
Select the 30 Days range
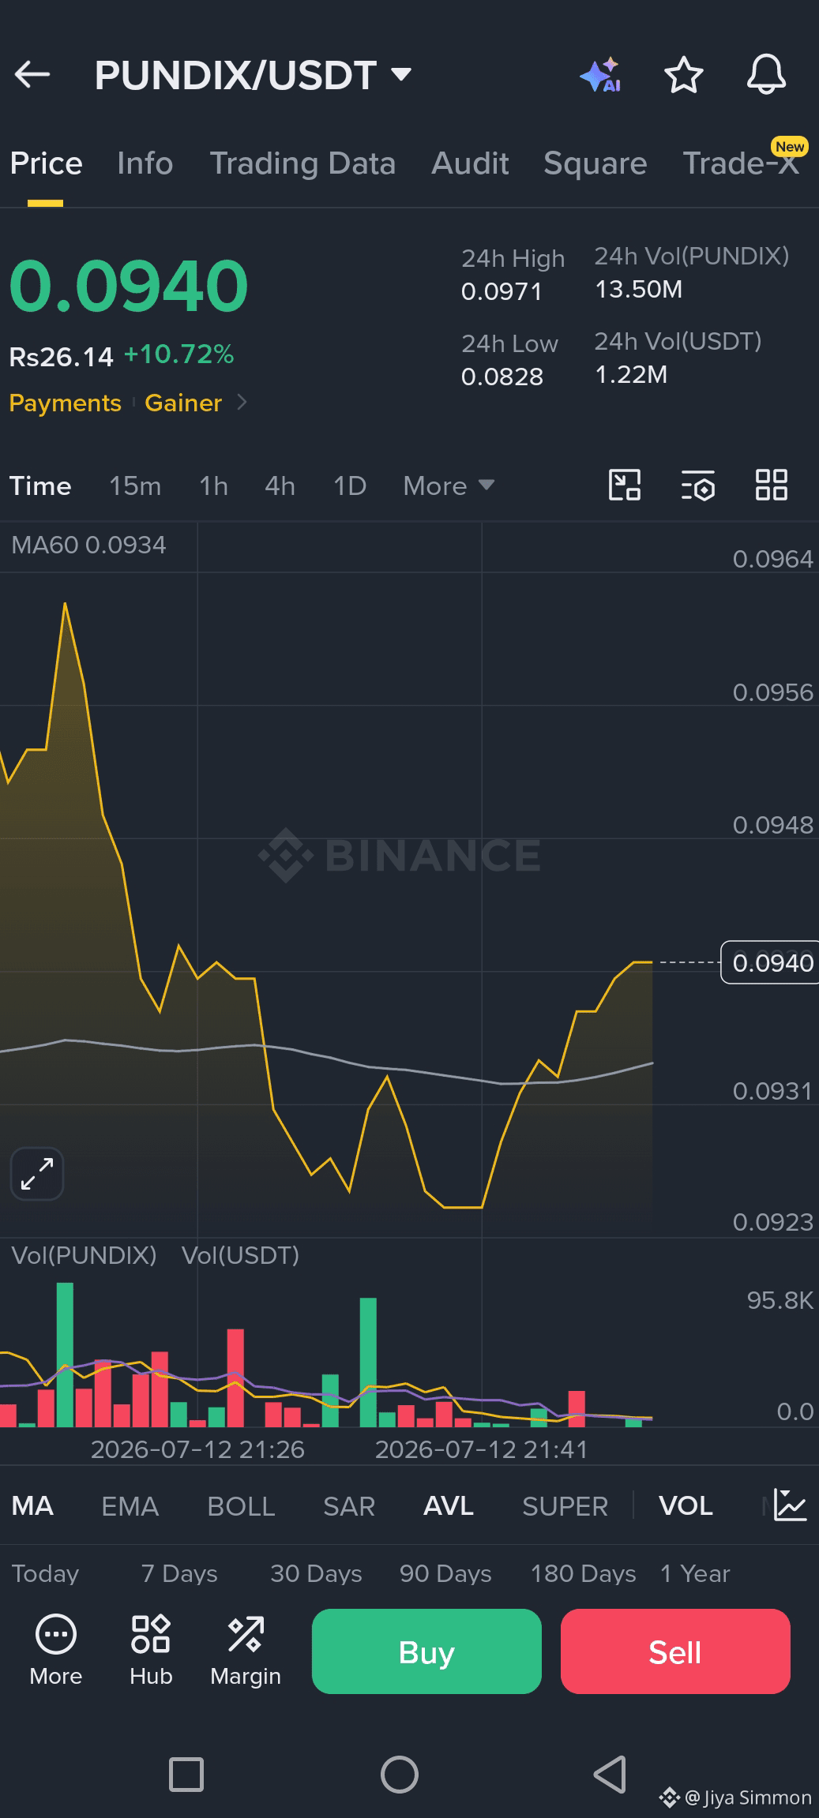click(316, 1573)
